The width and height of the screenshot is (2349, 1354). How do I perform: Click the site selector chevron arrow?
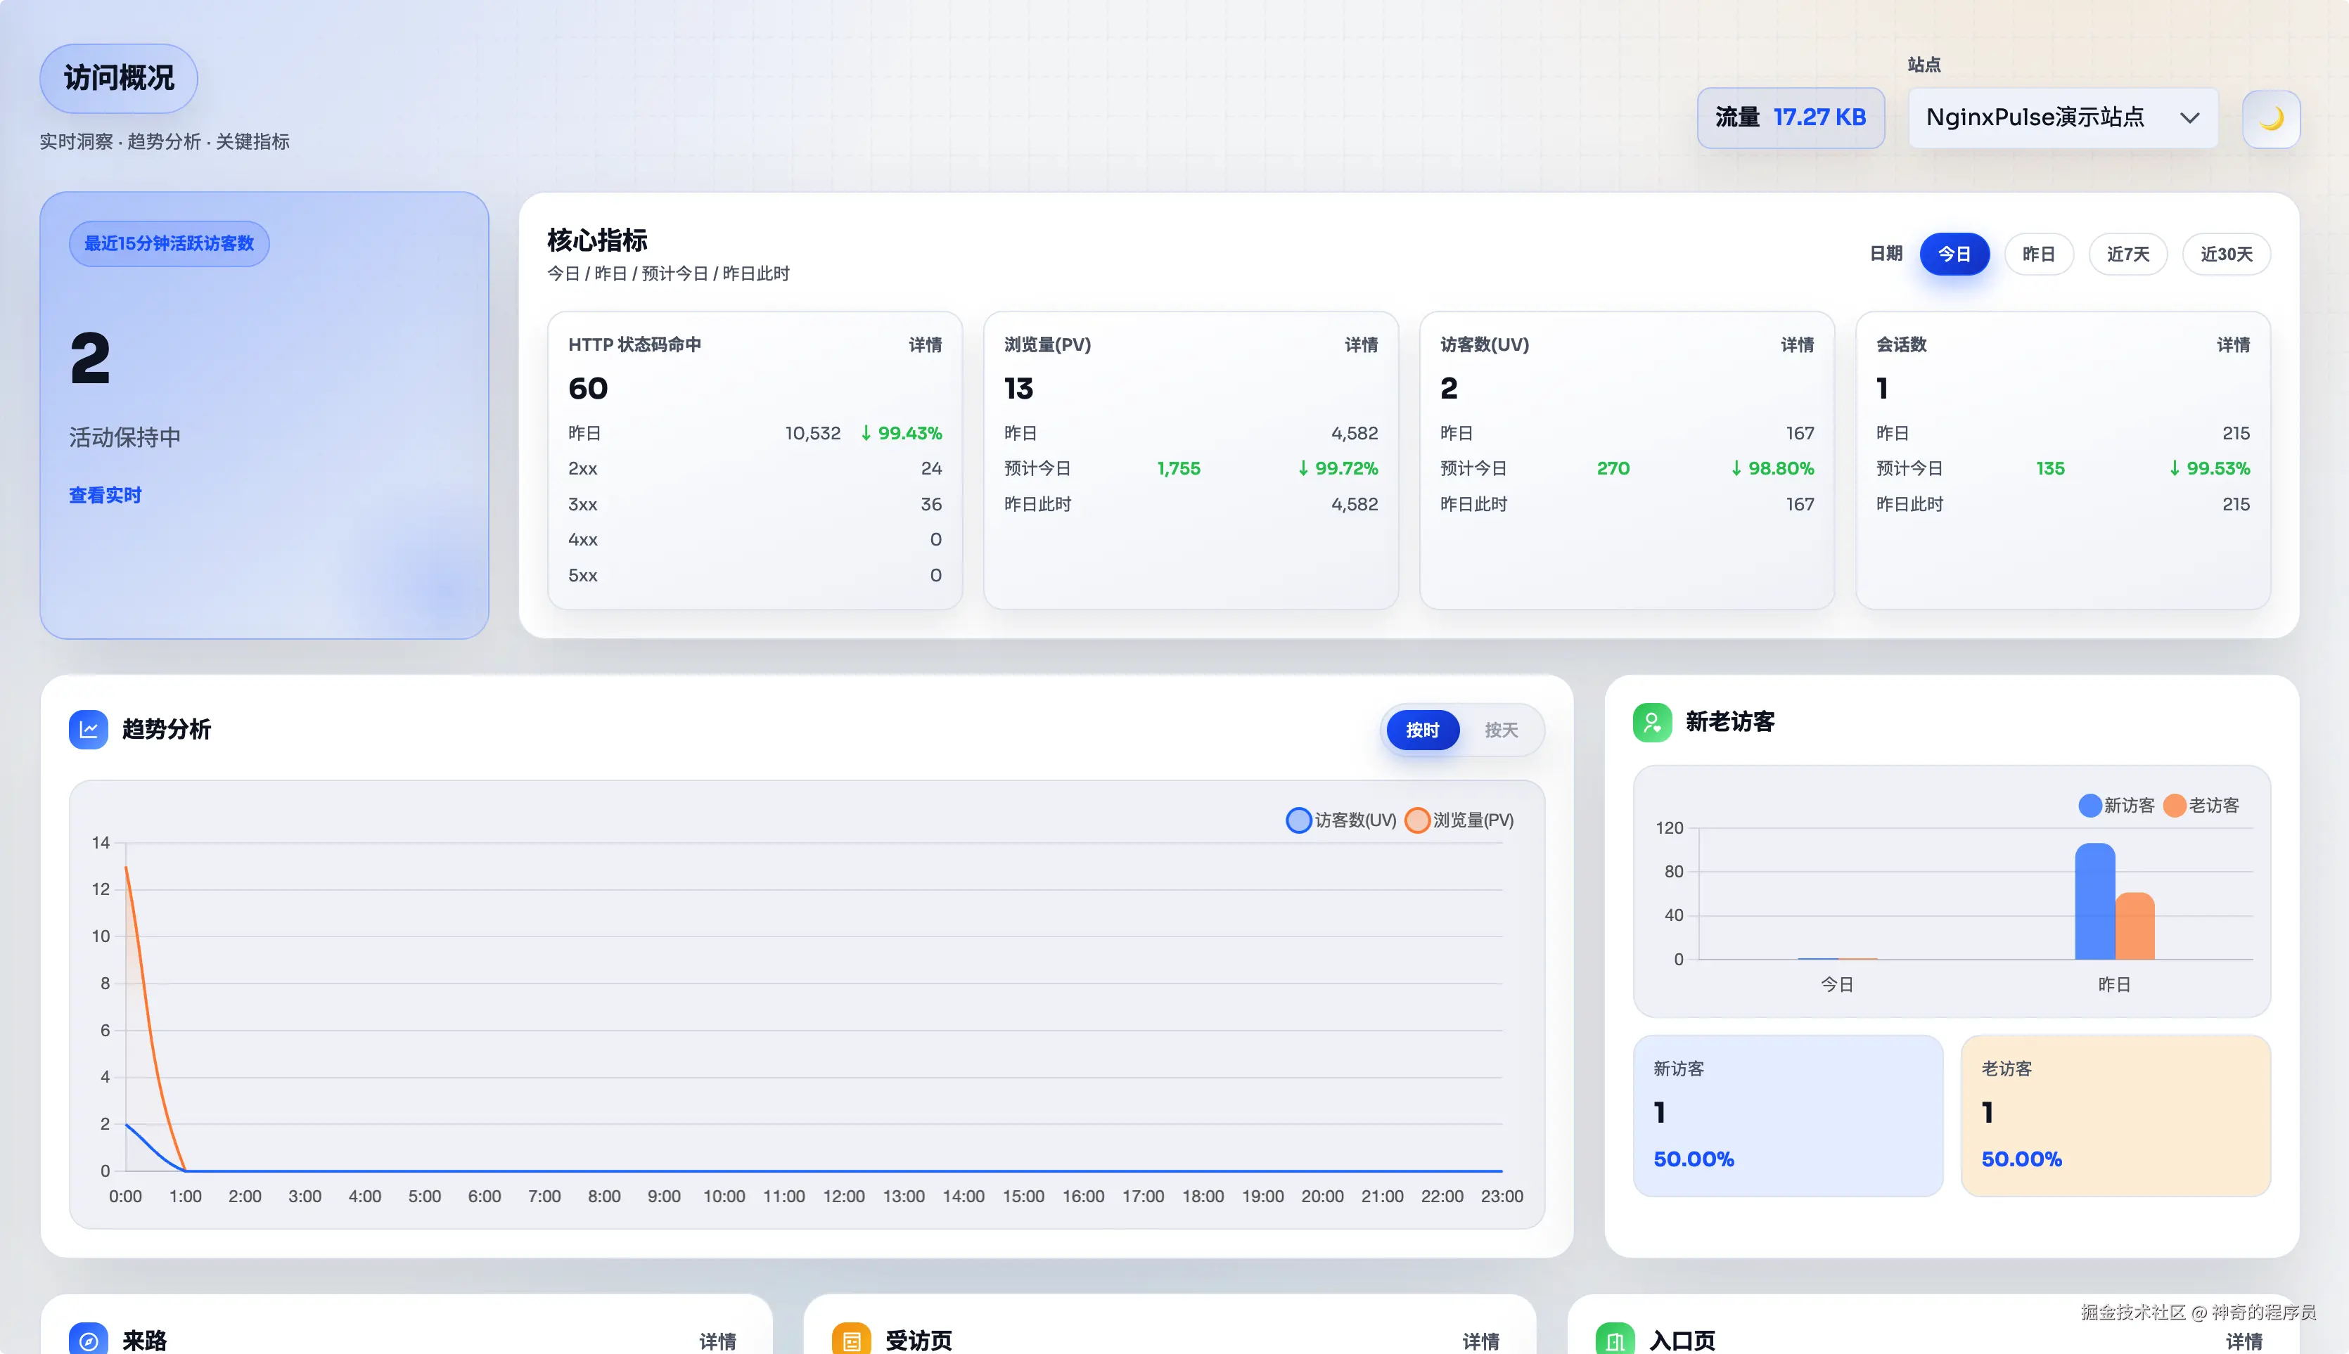click(x=2189, y=118)
